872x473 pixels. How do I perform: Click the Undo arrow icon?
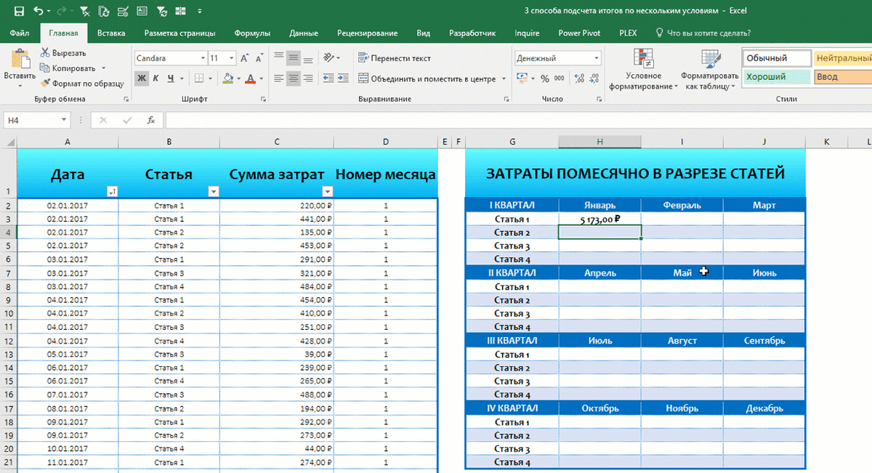(38, 11)
